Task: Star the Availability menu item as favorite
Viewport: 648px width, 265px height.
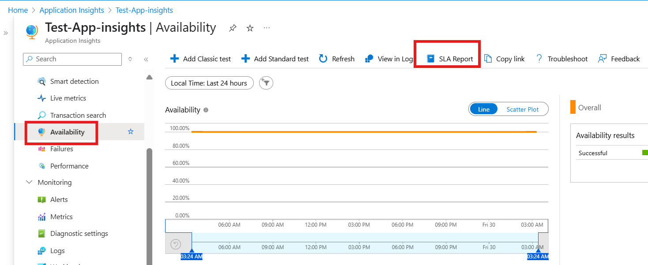Action: click(131, 131)
